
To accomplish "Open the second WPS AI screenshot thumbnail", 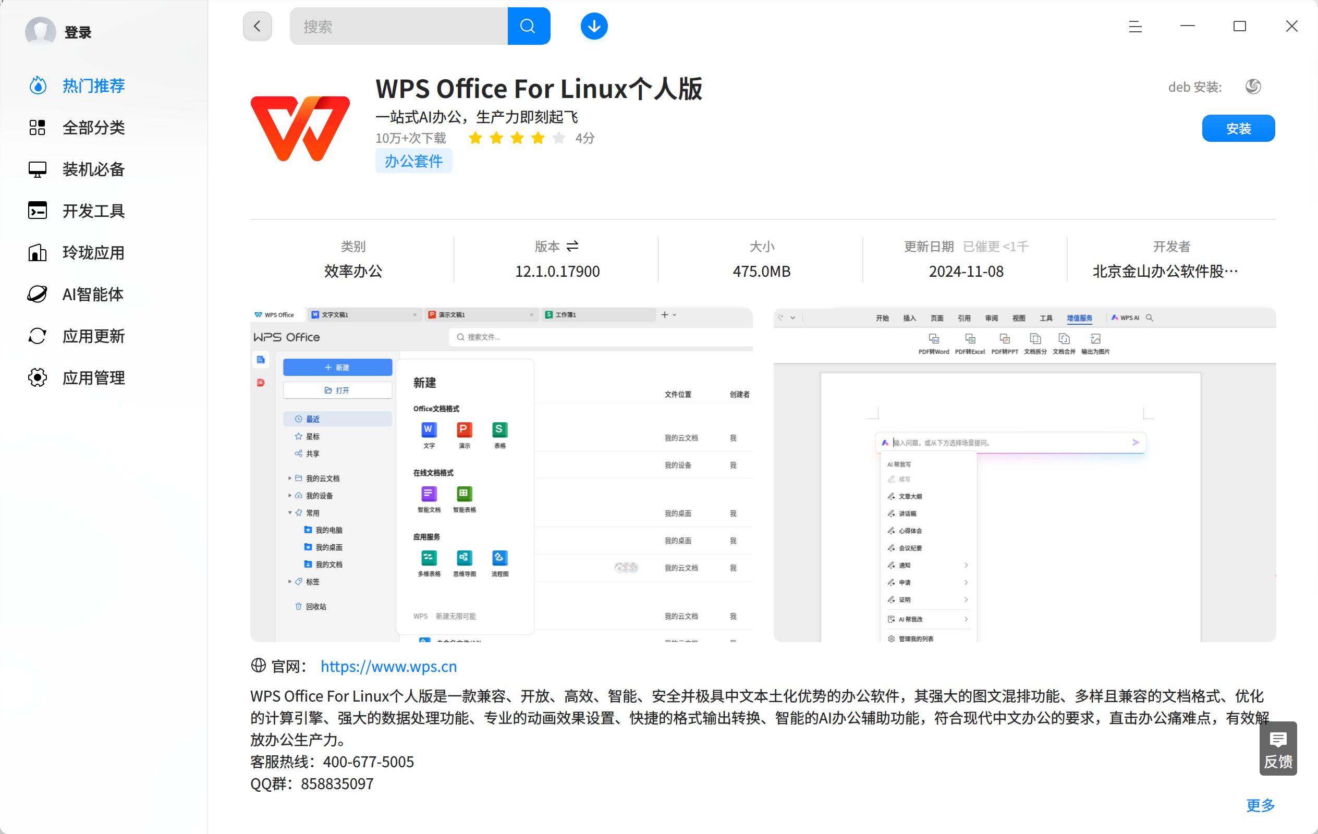I will (1024, 474).
